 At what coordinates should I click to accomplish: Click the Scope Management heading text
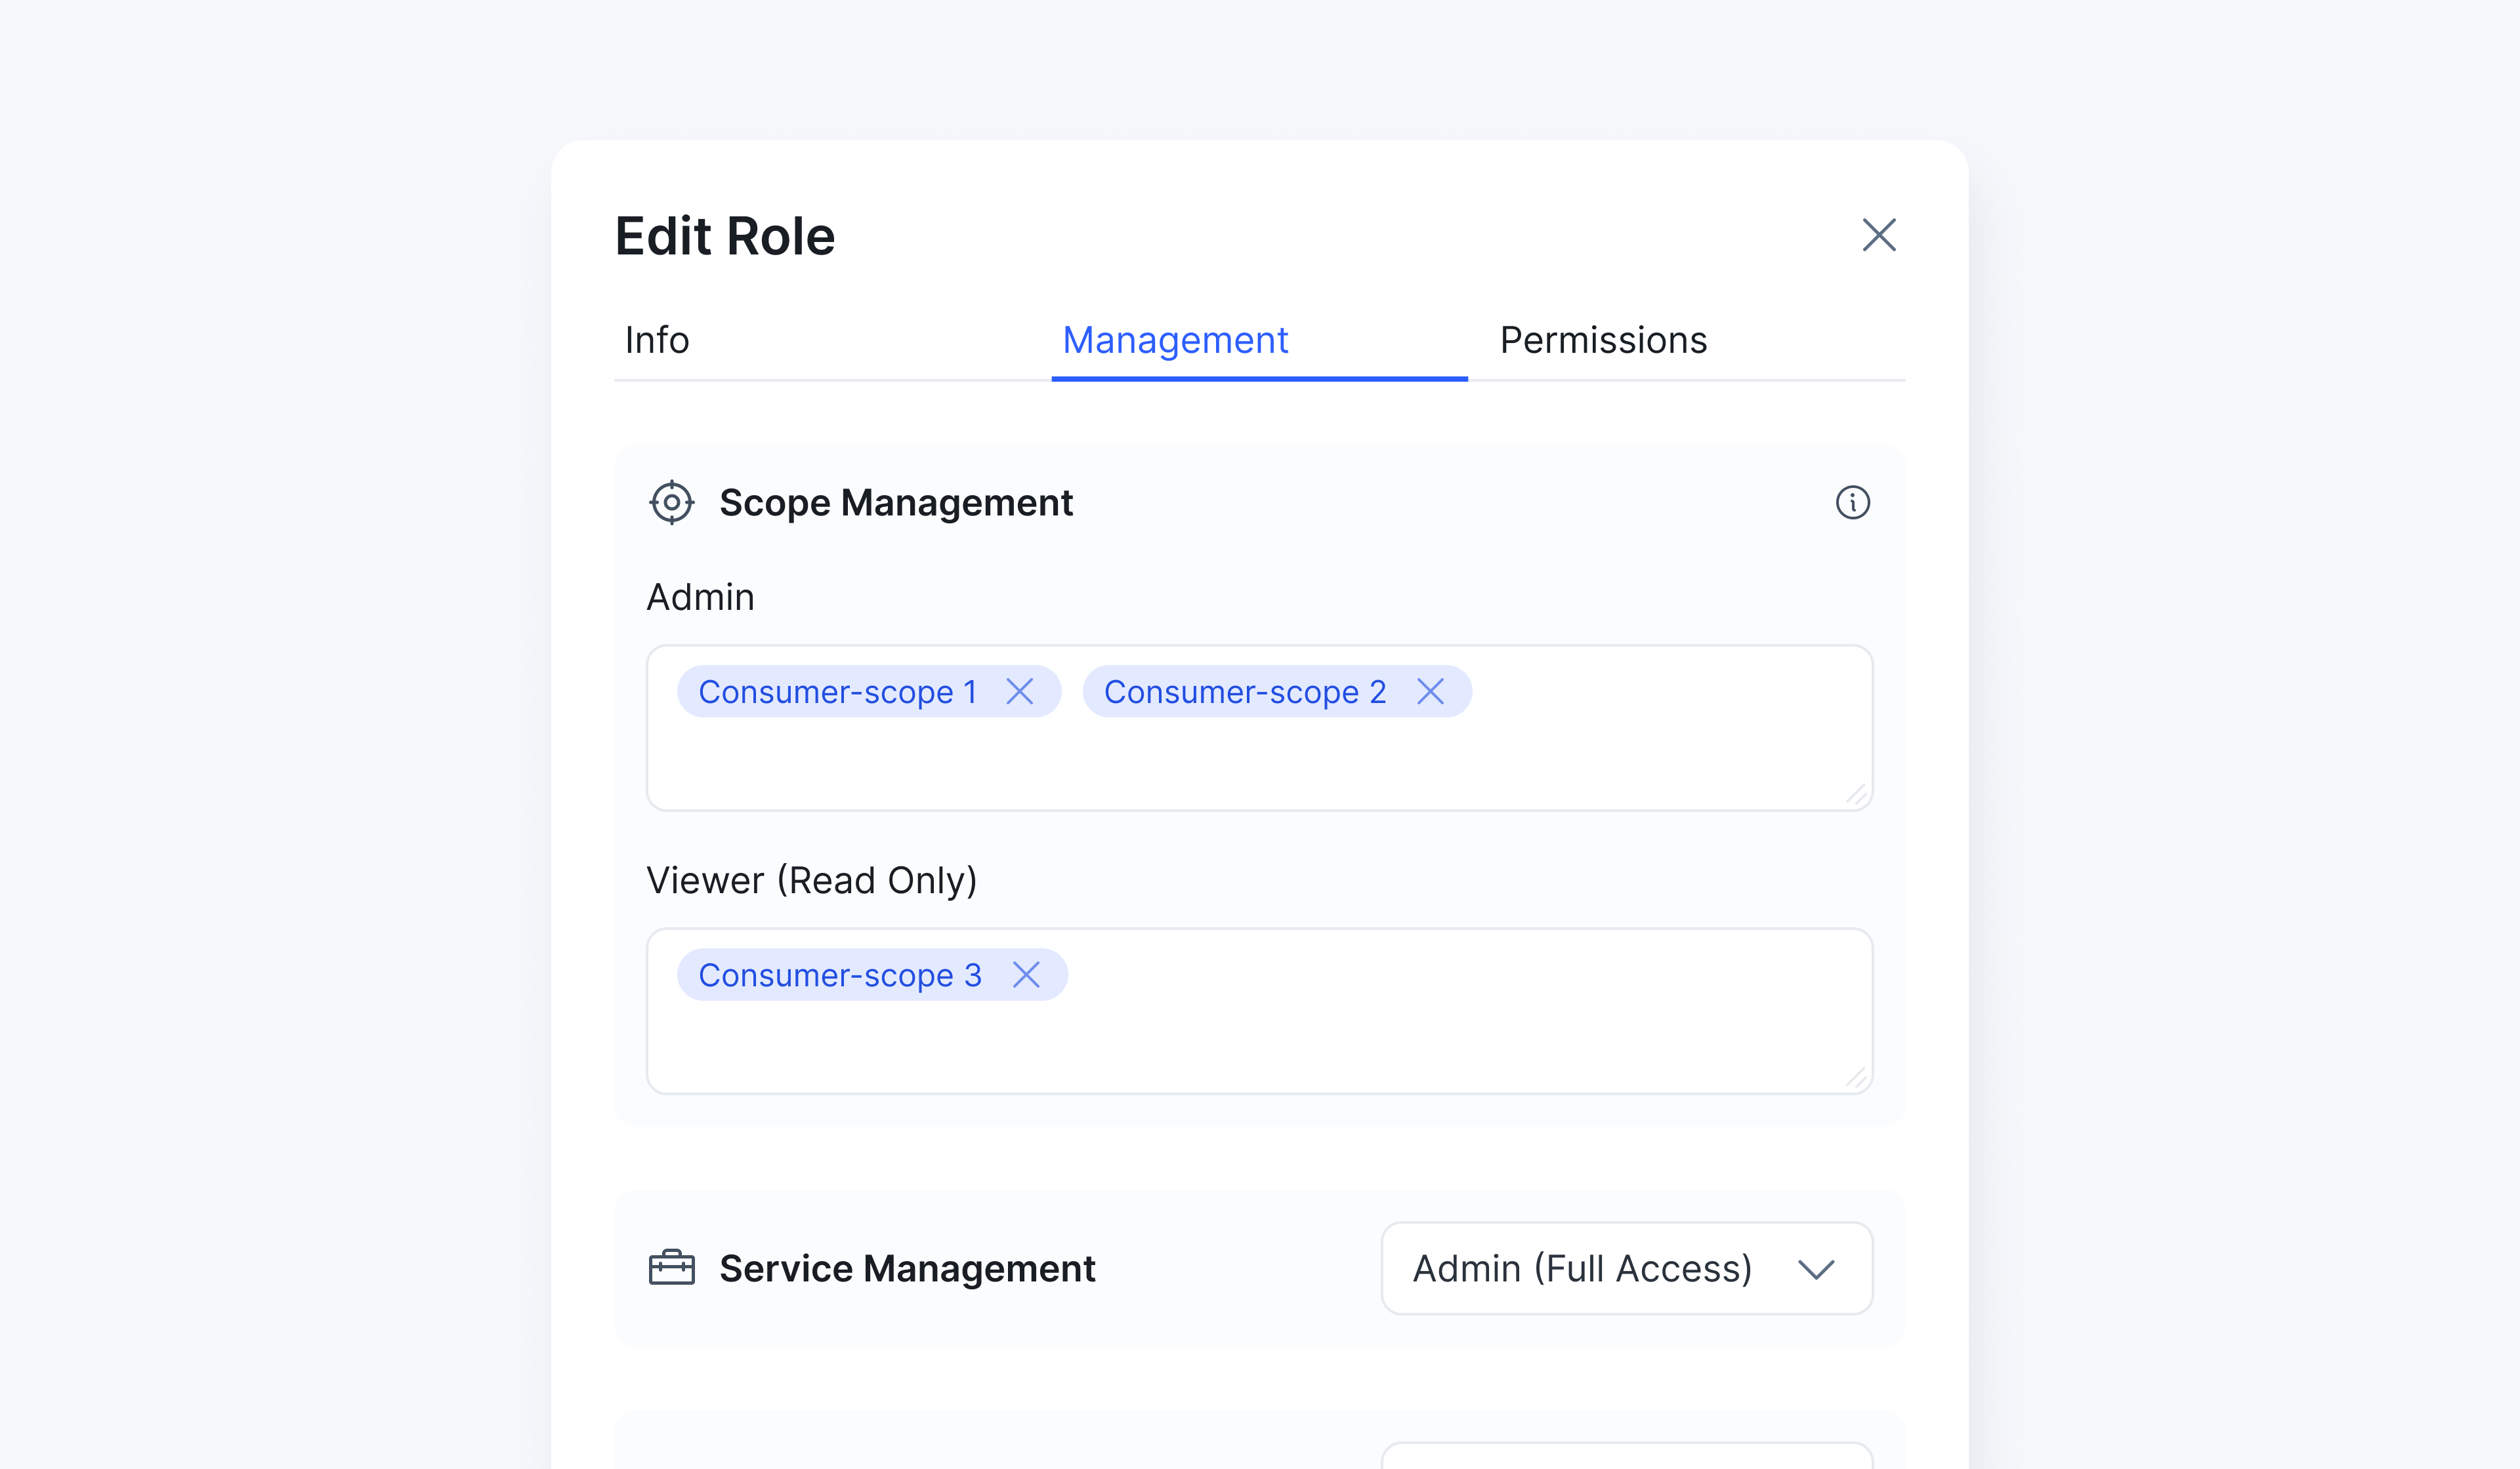[x=895, y=502]
